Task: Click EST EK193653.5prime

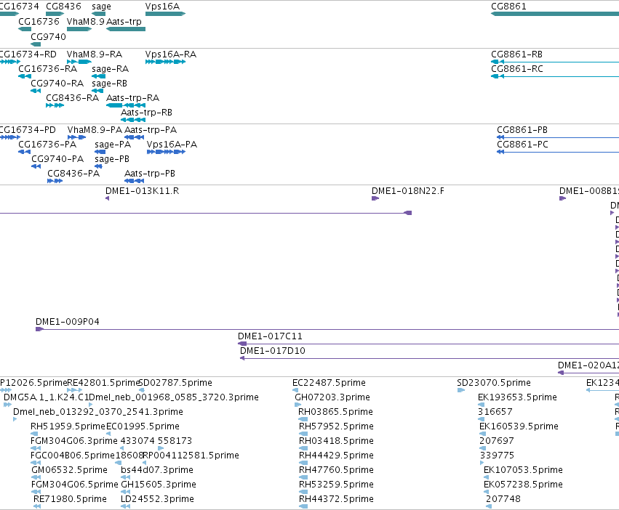Action: tap(481, 405)
